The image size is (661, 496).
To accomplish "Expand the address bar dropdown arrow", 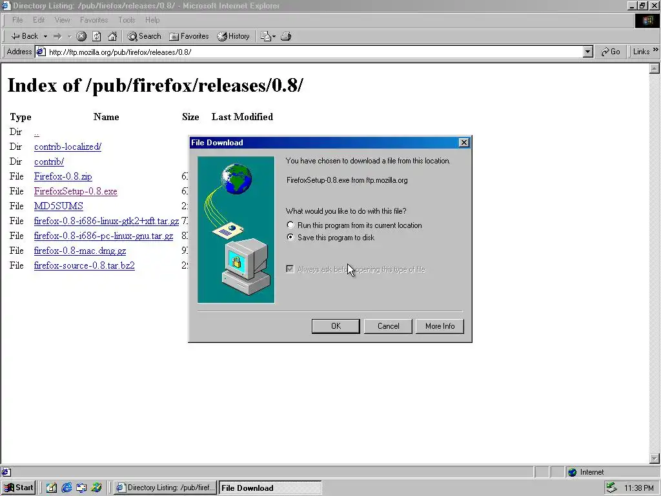I will click(x=588, y=52).
